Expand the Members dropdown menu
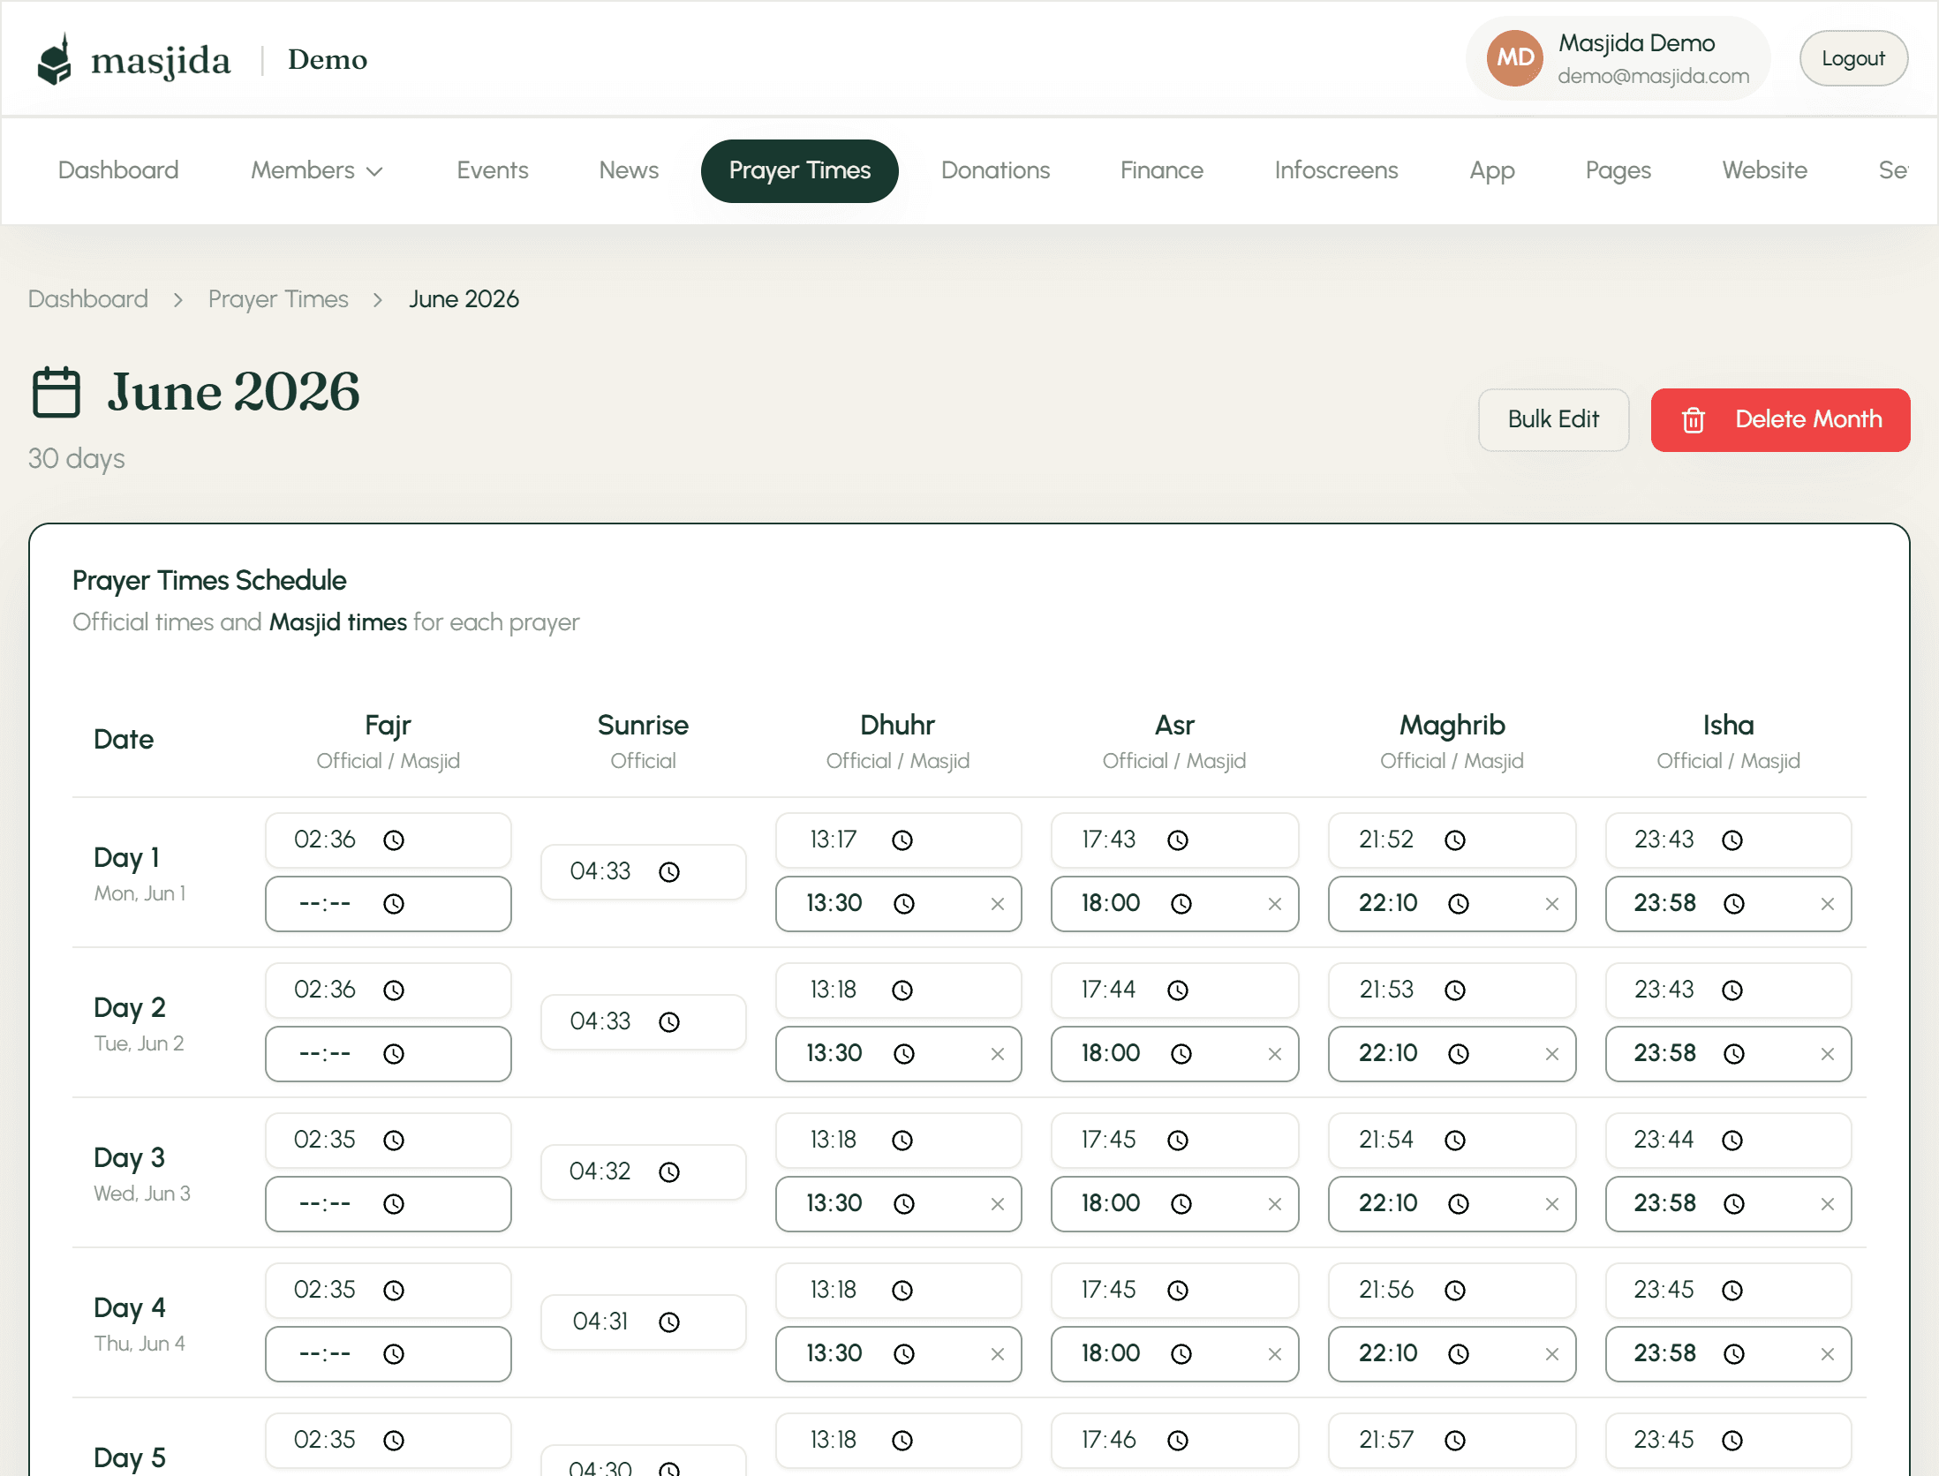Screen dimensions: 1939x1476 317,170
